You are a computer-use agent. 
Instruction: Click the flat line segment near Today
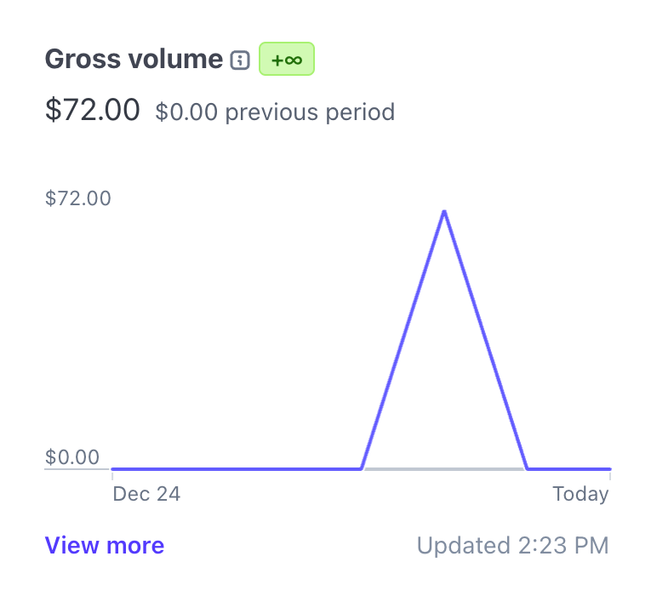(x=569, y=469)
